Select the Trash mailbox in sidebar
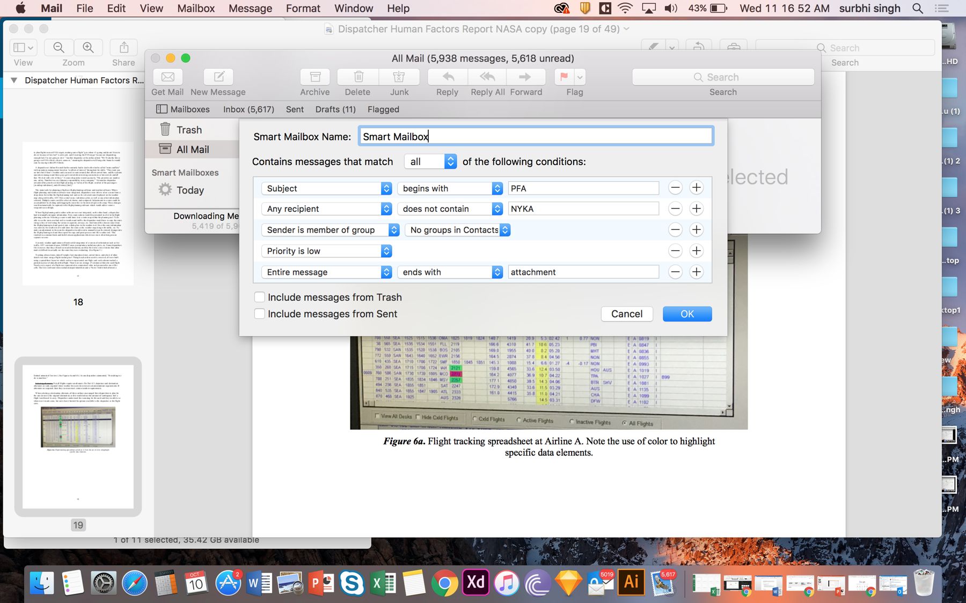This screenshot has width=966, height=603. pyautogui.click(x=192, y=130)
